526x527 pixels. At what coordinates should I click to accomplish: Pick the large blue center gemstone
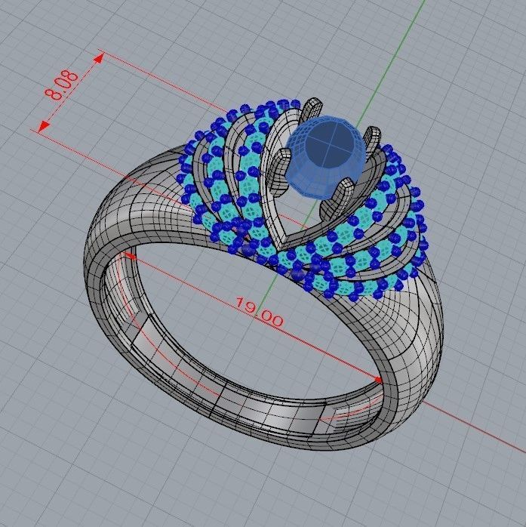pos(325,156)
